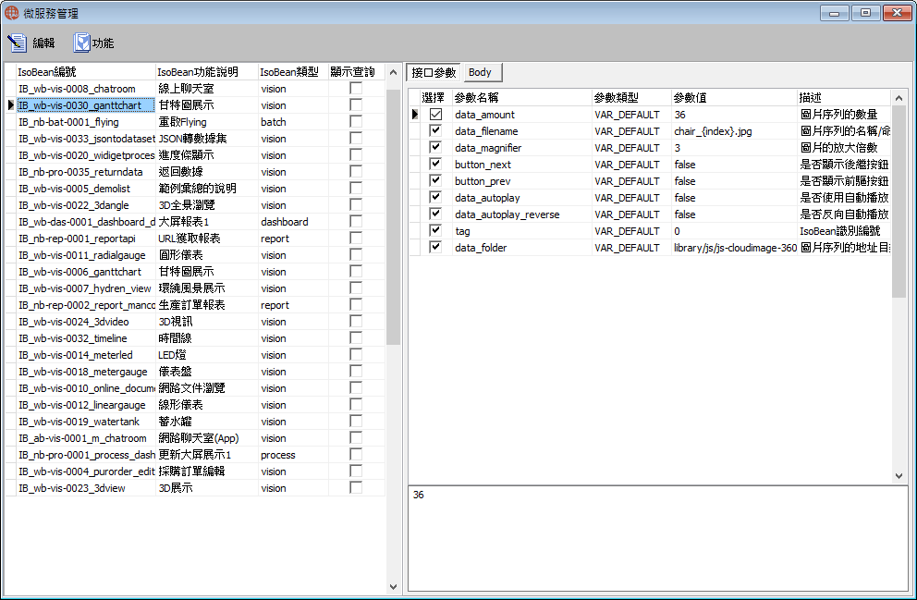Viewport: 917px width, 600px height.
Task: Click the 參數名稱 column header
Action: 522,98
